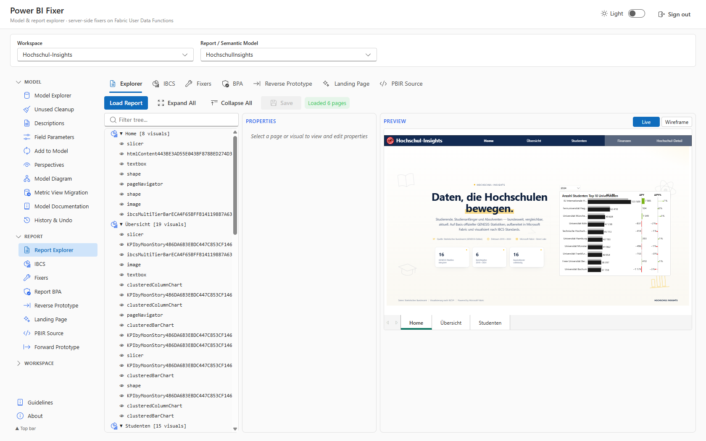Image resolution: width=706 pixels, height=441 pixels.
Task: Select the Übersicht preview page tab
Action: [451, 323]
